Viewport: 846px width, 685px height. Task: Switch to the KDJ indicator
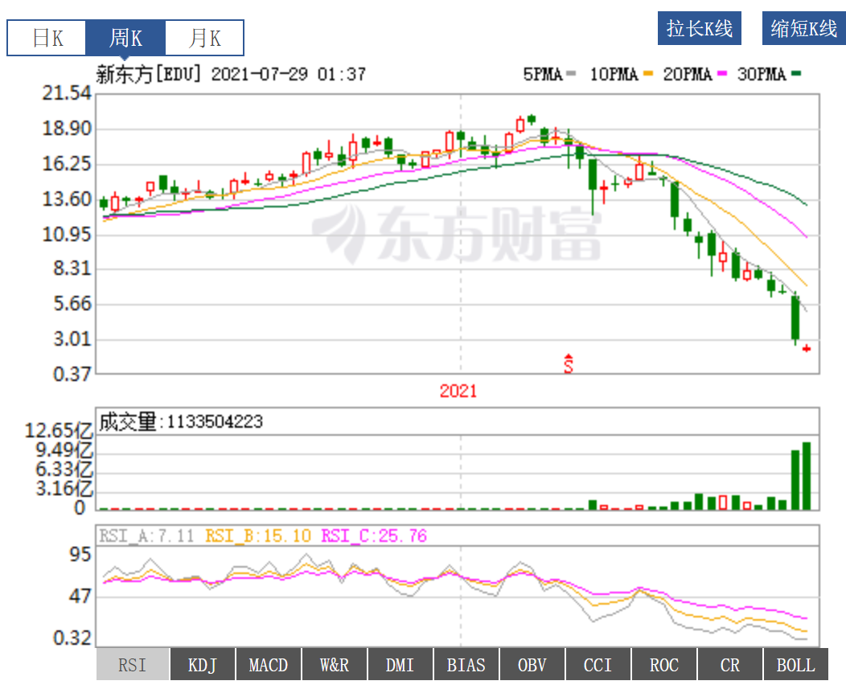203,665
